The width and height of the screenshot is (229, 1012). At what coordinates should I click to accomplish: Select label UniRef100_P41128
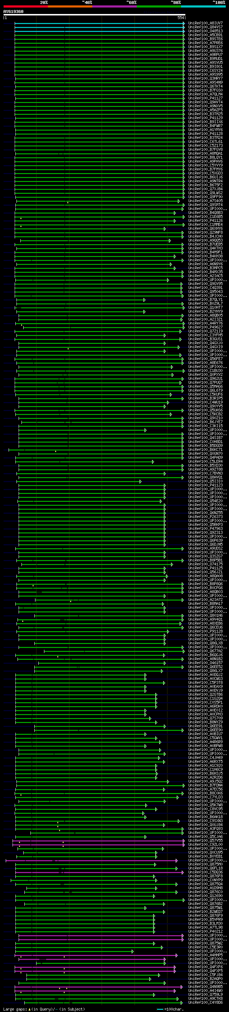click(205, 134)
